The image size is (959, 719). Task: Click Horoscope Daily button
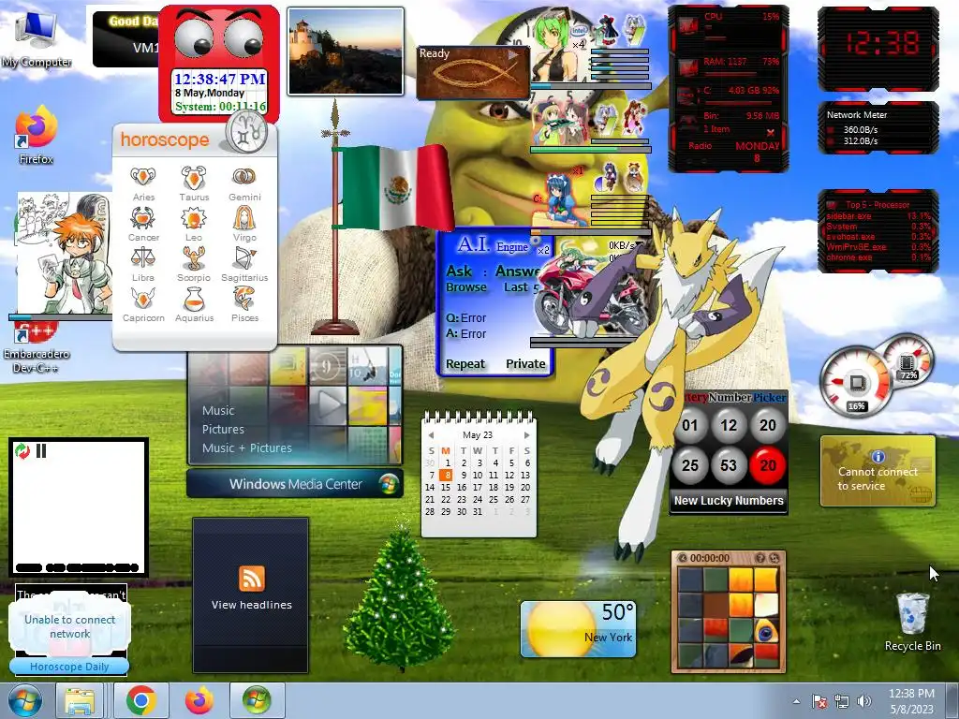69,667
